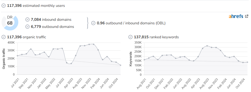Click the 6,779 outbound domains text
The image size is (251, 92).
pos(52,27)
